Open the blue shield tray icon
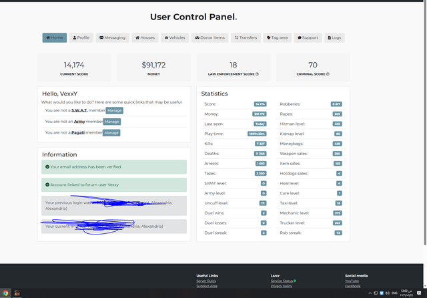Viewport: 427px width, 298px height. tap(382, 293)
